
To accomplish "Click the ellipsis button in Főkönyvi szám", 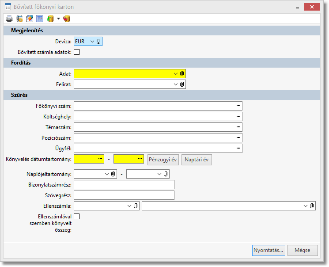I will pos(238,106).
